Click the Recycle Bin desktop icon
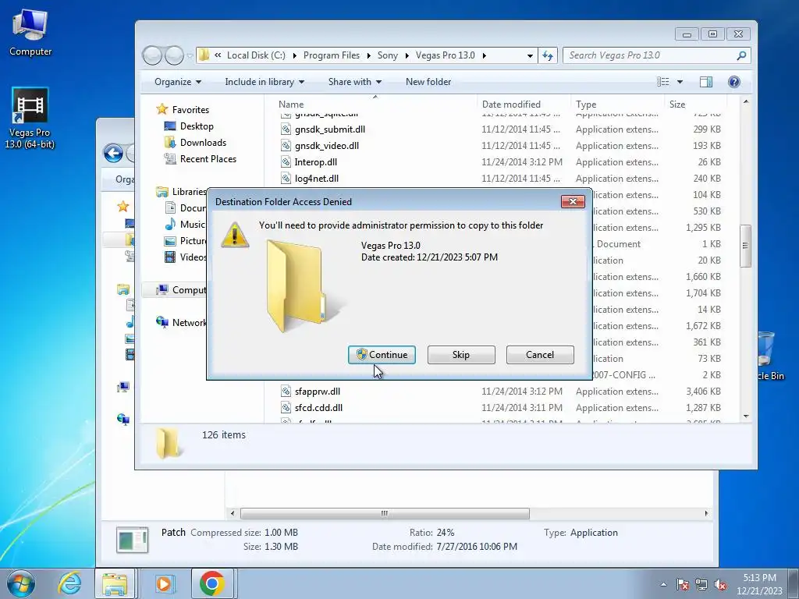 pos(767,356)
